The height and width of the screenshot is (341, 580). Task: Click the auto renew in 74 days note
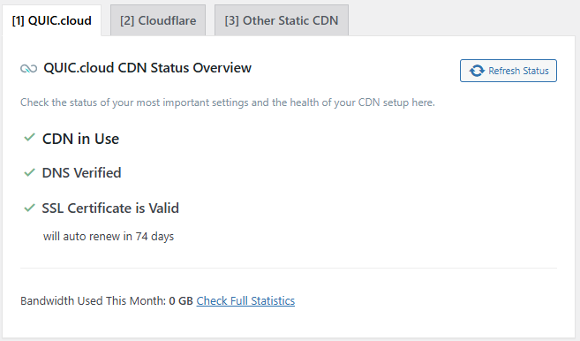[109, 236]
